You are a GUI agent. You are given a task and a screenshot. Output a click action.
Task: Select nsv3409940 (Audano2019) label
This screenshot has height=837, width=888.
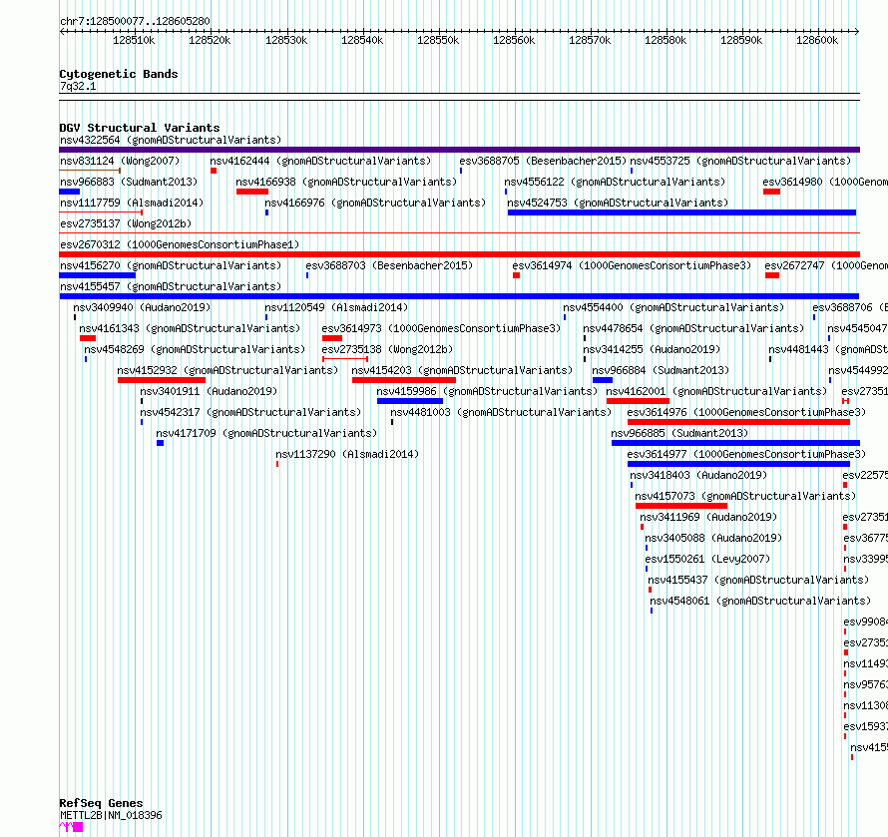(142, 307)
